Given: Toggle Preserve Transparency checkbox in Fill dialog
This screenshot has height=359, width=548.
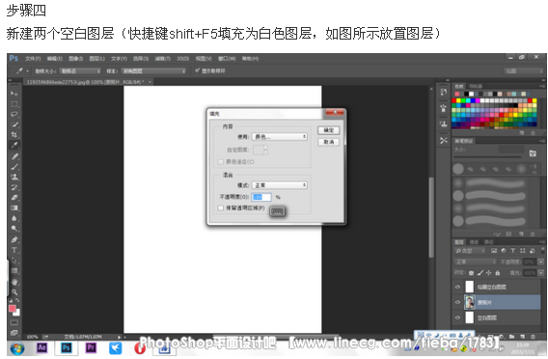Looking at the screenshot, I should point(221,208).
